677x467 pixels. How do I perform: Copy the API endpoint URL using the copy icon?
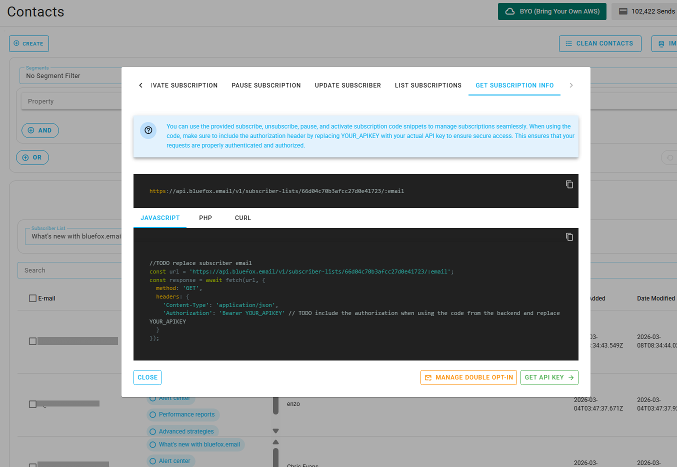569,184
